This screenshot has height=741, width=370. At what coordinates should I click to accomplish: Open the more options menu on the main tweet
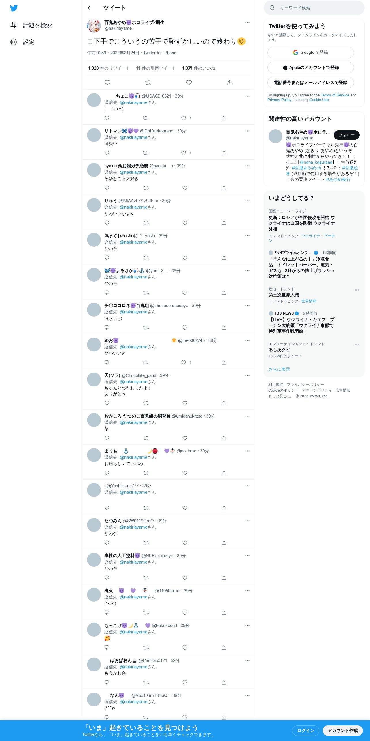click(x=247, y=23)
